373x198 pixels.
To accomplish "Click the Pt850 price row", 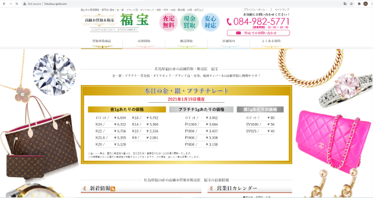I will click(201, 144).
